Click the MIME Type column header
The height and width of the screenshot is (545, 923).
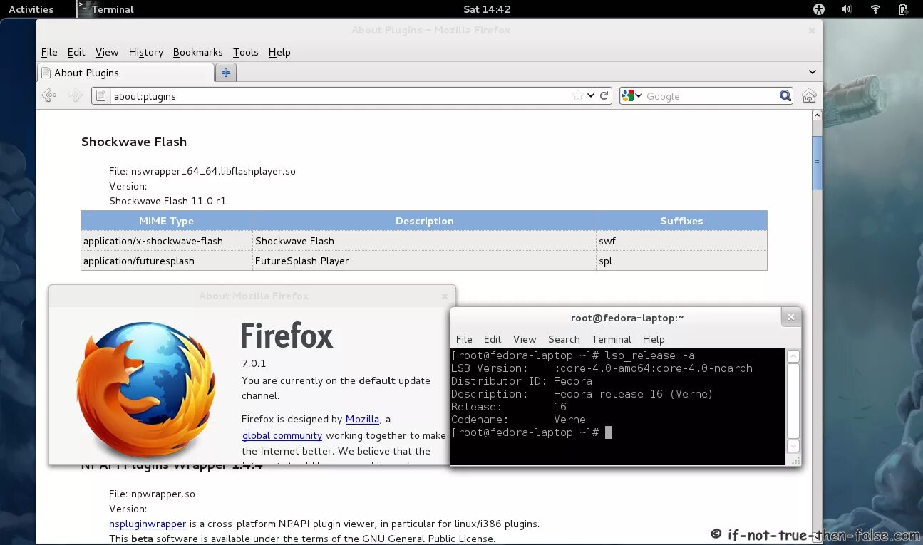(166, 221)
